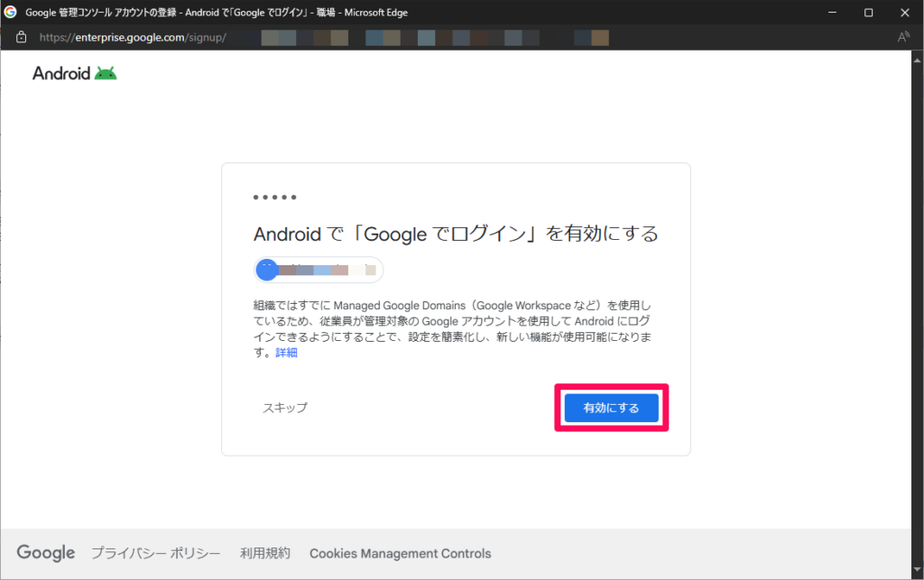The image size is (924, 580).
Task: Open the プライバシー ポリシー footer link
Action: point(155,554)
